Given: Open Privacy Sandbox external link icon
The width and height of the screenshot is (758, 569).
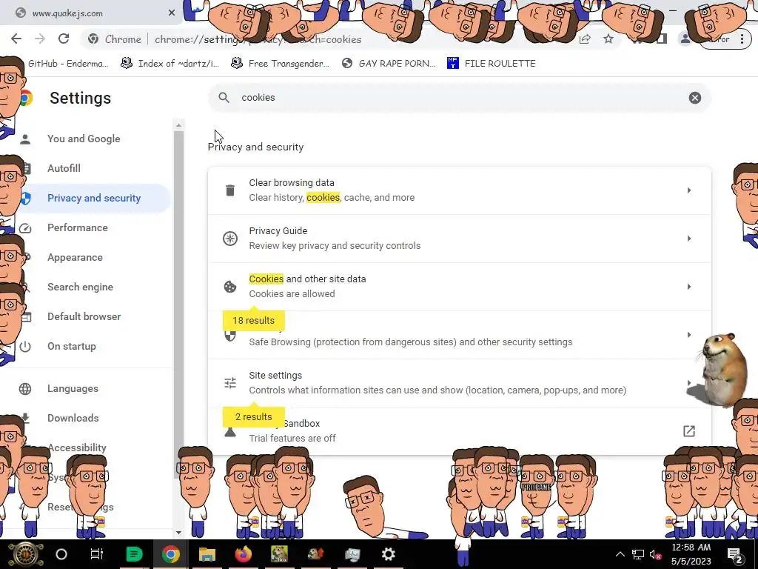Looking at the screenshot, I should pos(689,431).
